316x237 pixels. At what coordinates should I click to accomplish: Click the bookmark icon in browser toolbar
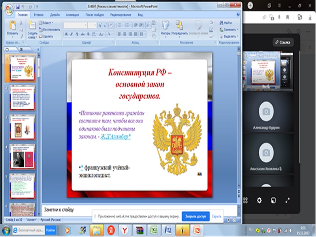[288, 17]
